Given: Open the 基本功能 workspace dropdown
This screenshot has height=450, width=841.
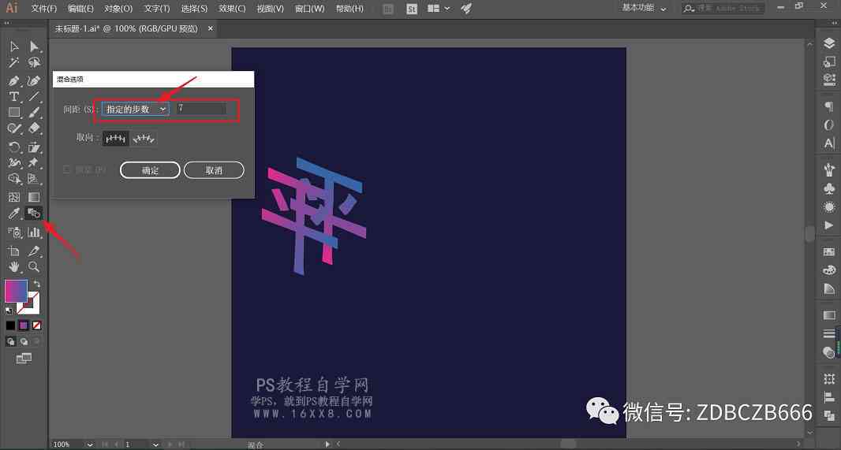Looking at the screenshot, I should [x=644, y=8].
